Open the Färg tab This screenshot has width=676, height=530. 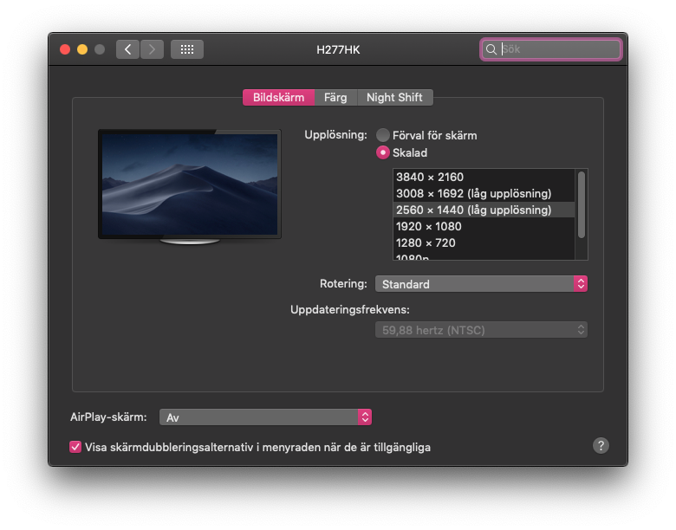[x=335, y=97]
